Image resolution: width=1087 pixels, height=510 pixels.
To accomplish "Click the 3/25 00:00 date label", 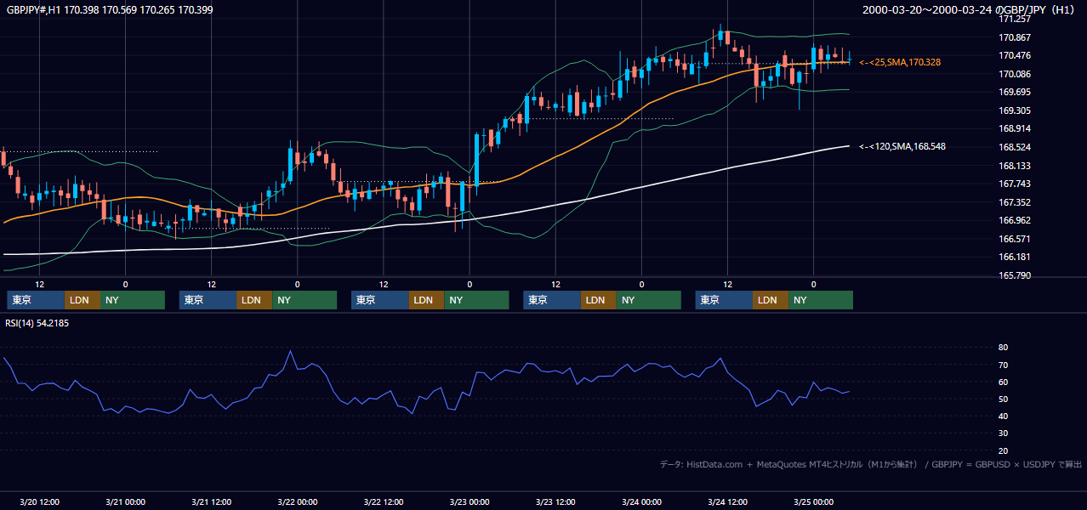I will point(814,501).
